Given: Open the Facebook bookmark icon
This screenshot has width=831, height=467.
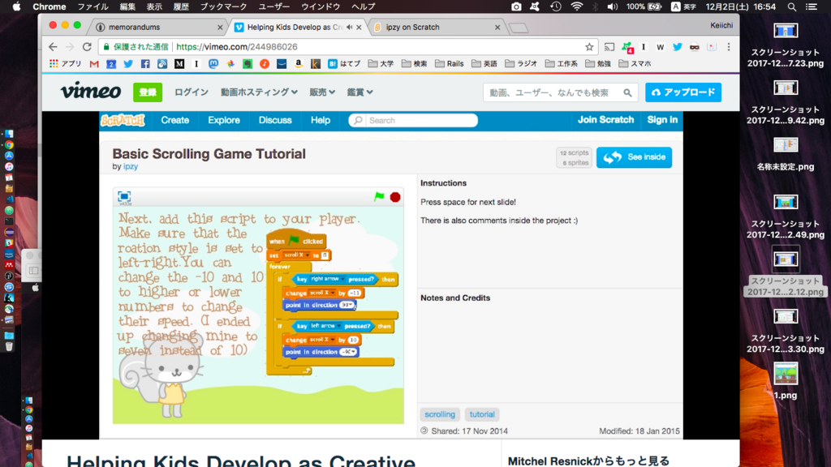Looking at the screenshot, I should [x=145, y=63].
